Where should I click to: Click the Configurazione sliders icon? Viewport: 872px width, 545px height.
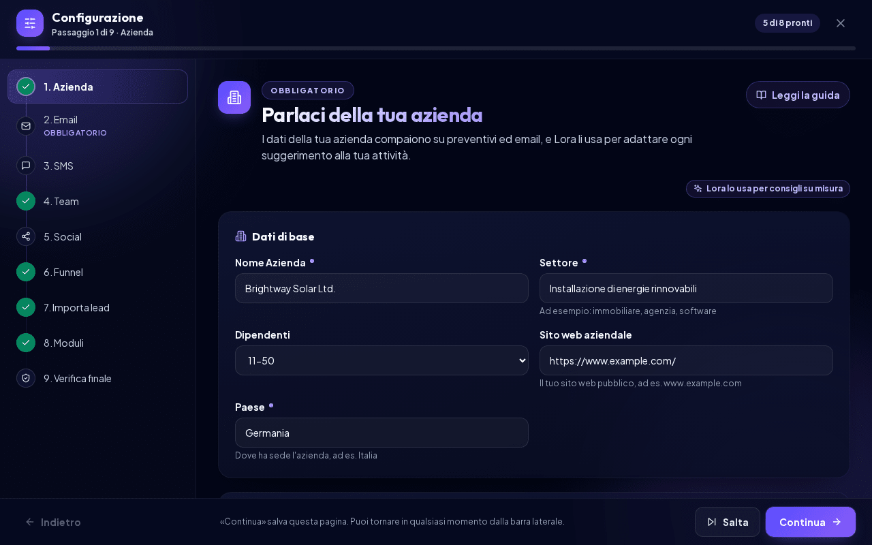pos(30,23)
